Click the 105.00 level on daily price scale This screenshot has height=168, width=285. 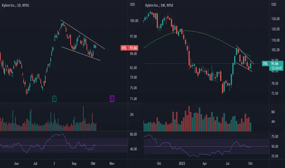click(x=134, y=21)
